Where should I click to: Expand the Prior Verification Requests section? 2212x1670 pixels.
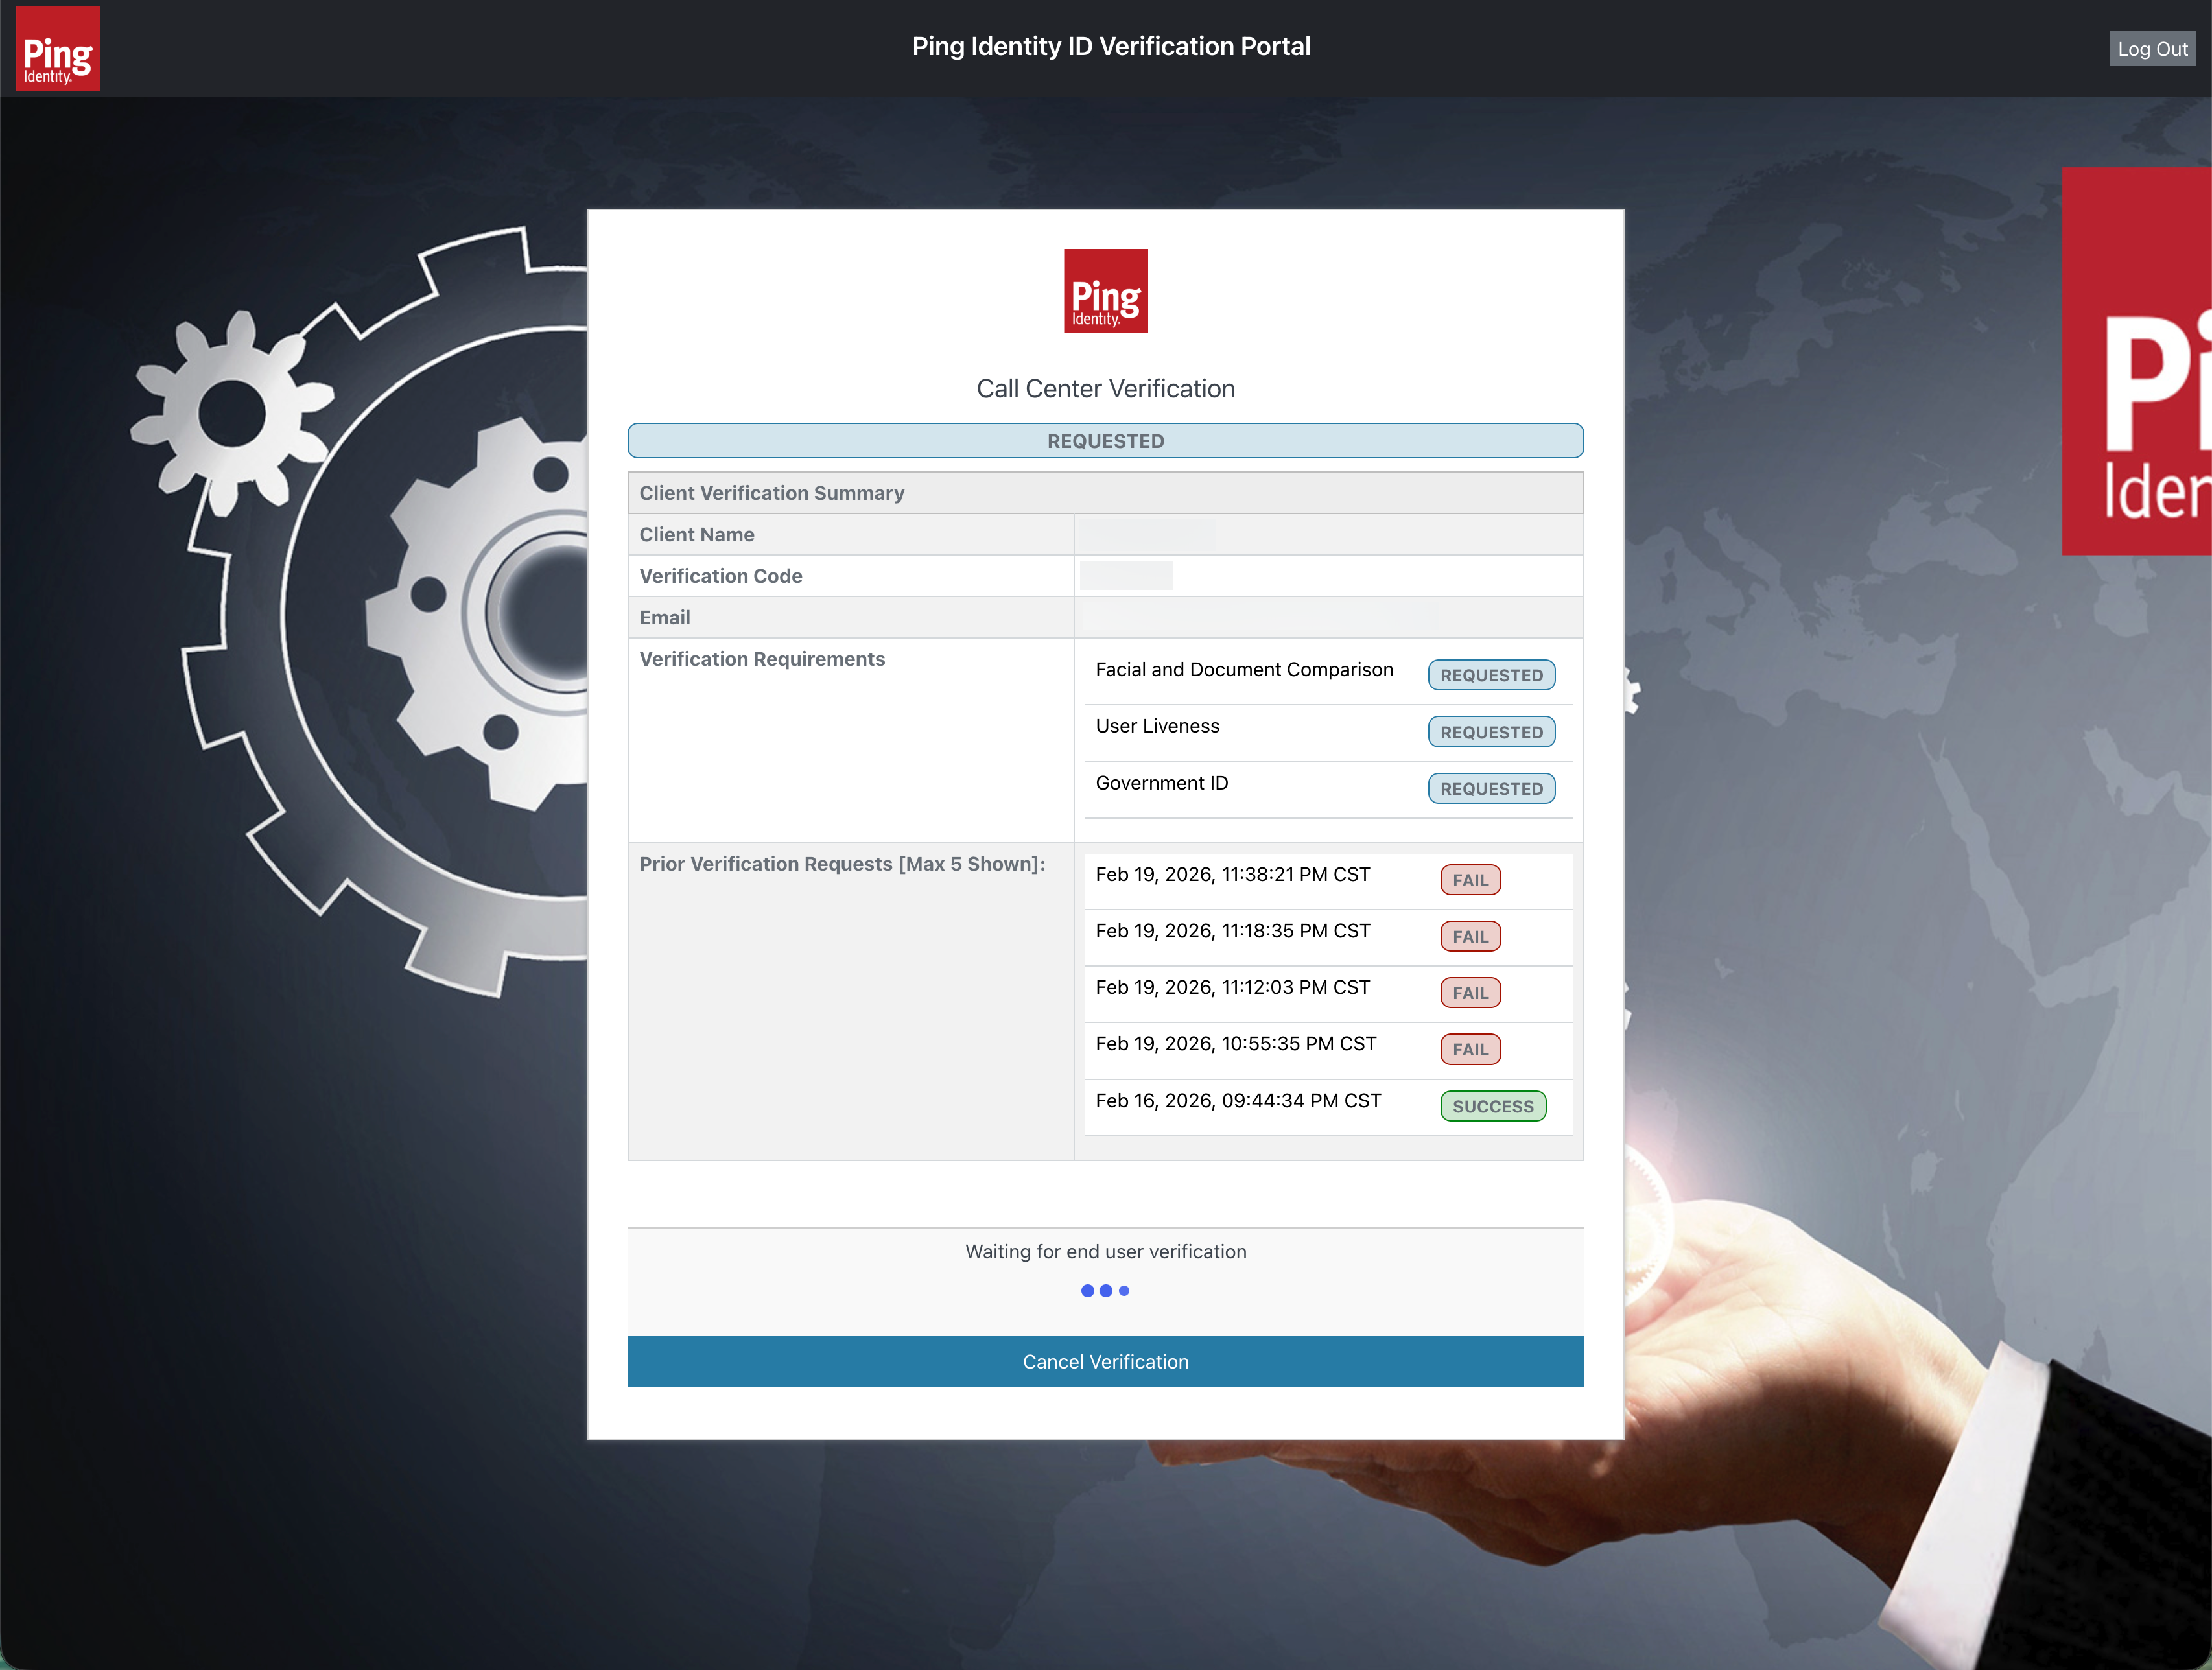point(843,863)
